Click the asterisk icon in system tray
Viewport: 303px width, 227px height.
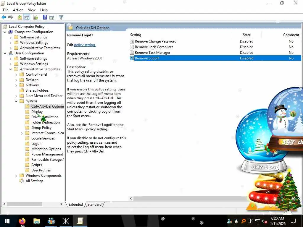(250, 221)
